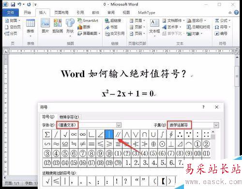This screenshot has width=242, height=189.
Task: Click the Undo arrow icon
Action: point(19,4)
